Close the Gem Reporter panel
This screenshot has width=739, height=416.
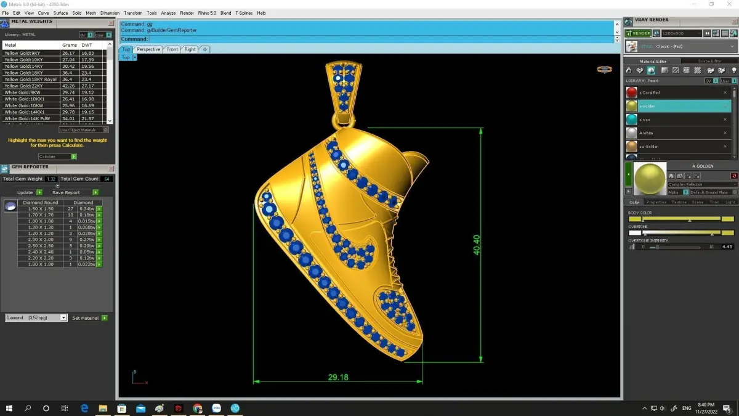(111, 168)
